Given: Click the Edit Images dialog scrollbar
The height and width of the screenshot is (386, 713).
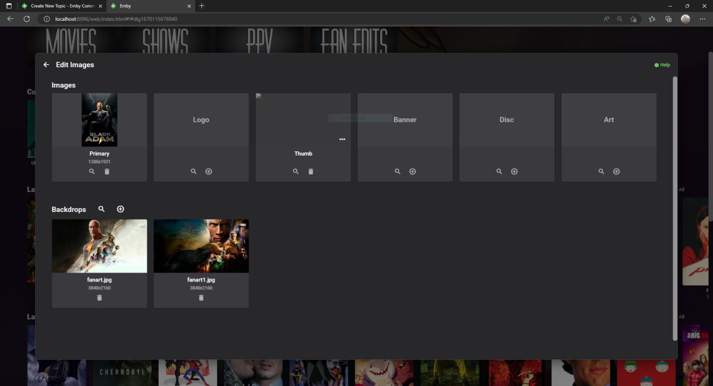Looking at the screenshot, I should click(x=675, y=208).
